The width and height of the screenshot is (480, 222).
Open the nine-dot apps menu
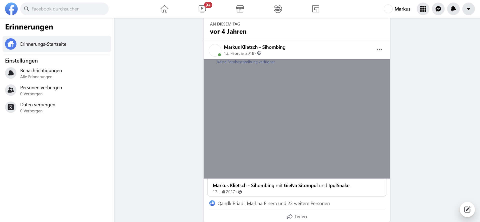(x=423, y=9)
